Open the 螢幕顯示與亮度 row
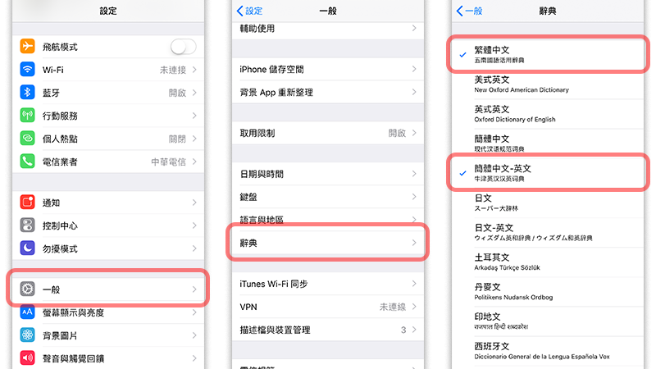Viewport: 656px width, 369px height. click(108, 312)
